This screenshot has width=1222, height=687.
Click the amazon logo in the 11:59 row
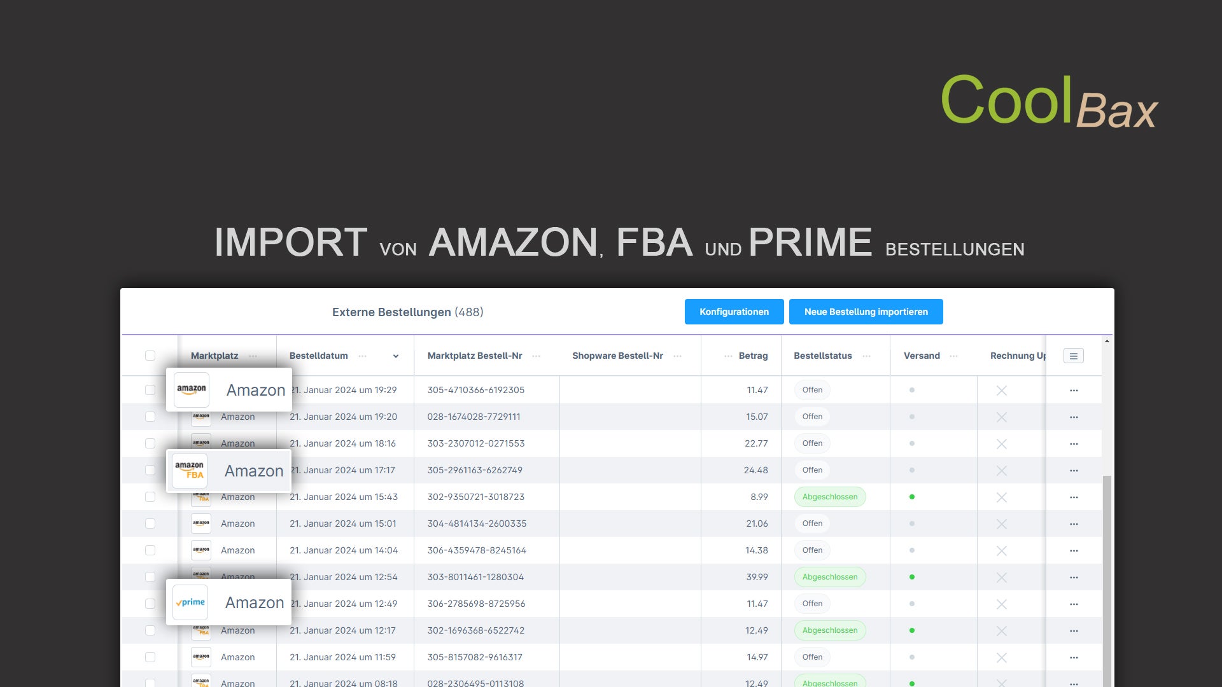click(201, 657)
